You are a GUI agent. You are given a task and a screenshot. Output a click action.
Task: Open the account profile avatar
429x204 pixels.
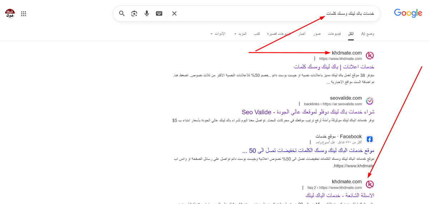coord(10,14)
